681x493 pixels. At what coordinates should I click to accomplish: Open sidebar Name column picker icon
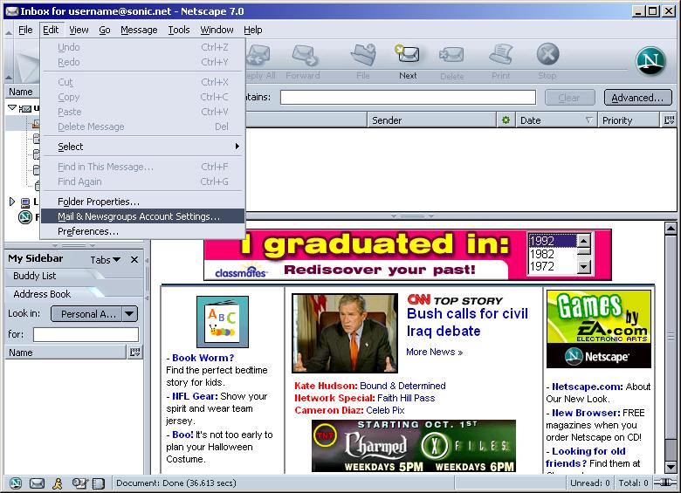135,352
